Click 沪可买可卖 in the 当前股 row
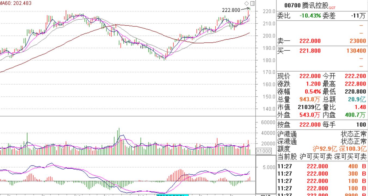This screenshot has height=196, width=368. click(316, 157)
